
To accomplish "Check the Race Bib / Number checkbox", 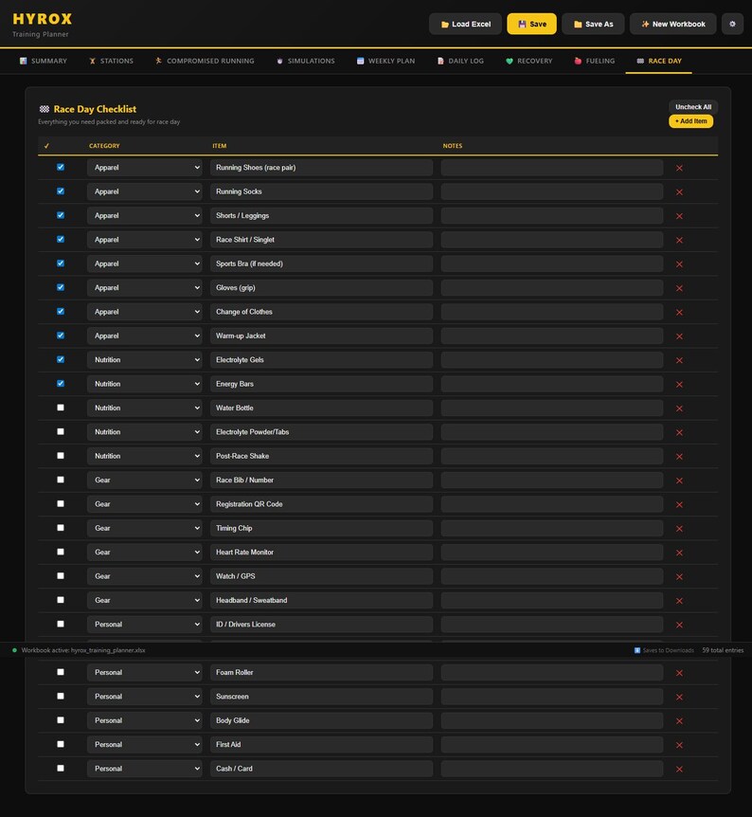I will [x=61, y=480].
